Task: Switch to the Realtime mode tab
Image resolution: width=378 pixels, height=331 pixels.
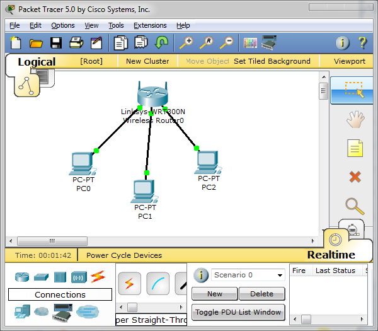Action: (x=331, y=255)
